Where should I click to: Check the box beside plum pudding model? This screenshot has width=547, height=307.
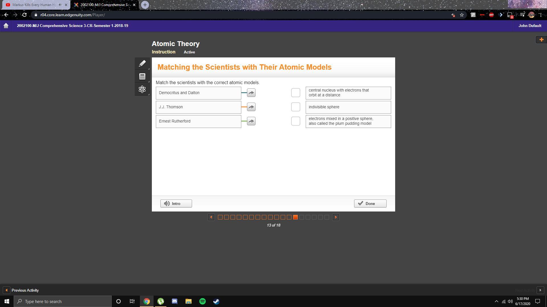coord(295,121)
